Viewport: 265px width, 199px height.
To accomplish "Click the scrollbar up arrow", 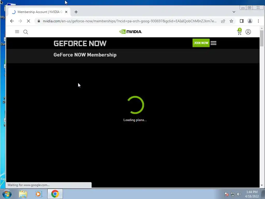I will 262,28.
